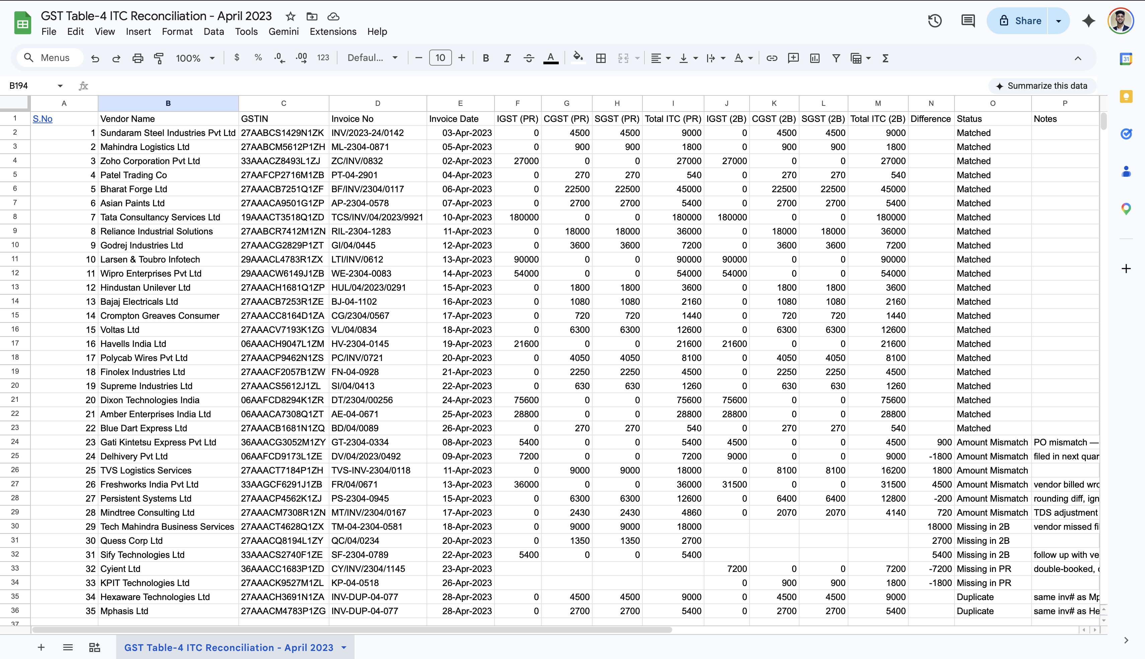Open the Data menu

tap(214, 32)
